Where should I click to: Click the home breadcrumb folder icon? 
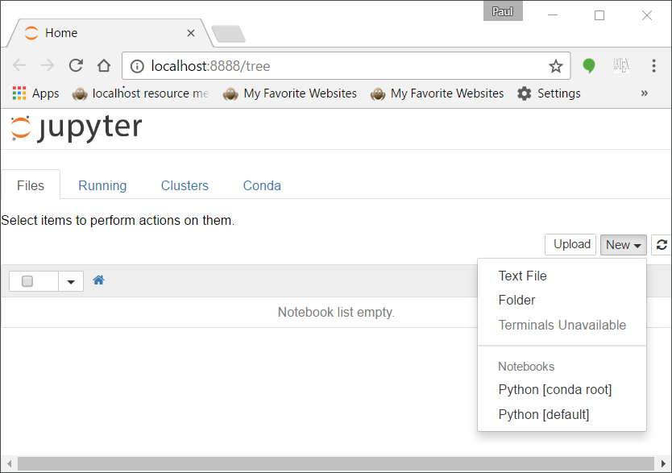(x=98, y=280)
